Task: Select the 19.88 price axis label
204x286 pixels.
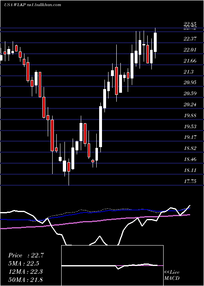Action: point(190,116)
